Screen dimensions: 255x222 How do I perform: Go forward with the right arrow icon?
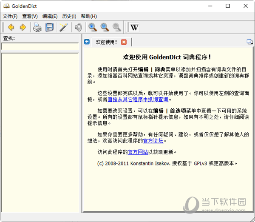coord(23,27)
